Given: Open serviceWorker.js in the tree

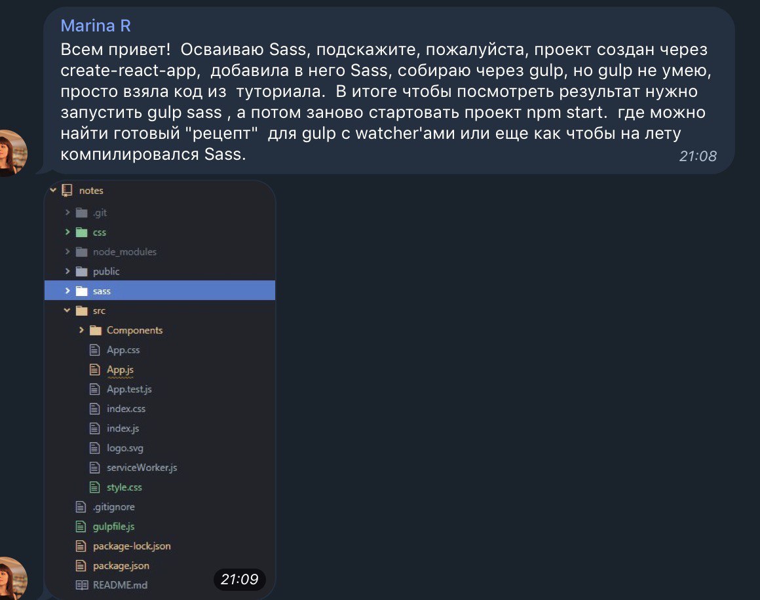Looking at the screenshot, I should click(142, 468).
